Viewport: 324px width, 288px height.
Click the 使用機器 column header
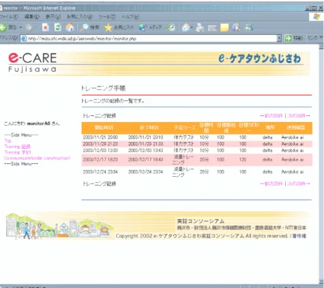(295, 128)
